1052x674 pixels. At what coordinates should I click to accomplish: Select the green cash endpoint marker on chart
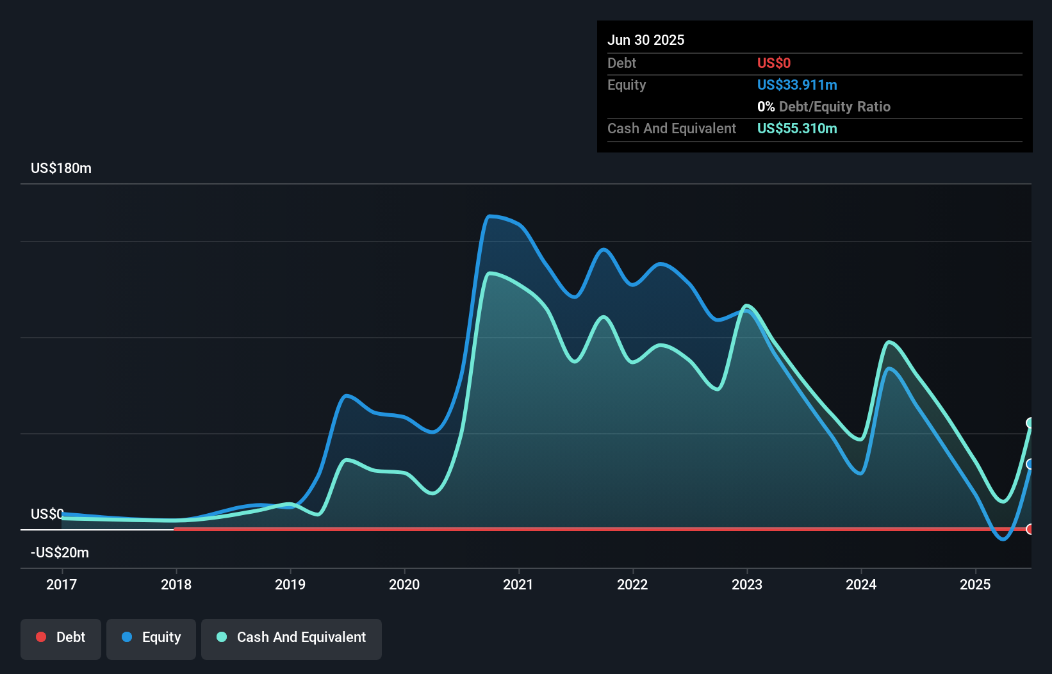1030,423
